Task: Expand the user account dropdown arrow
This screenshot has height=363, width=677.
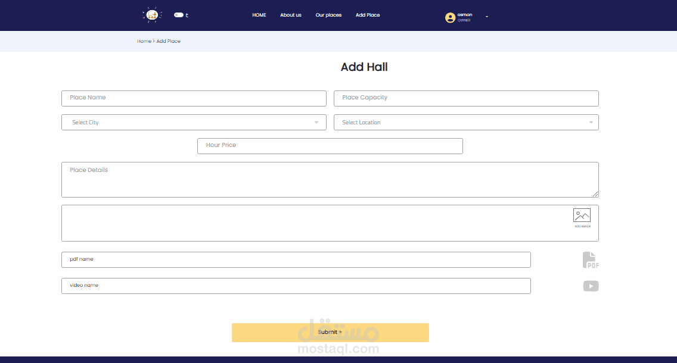Action: pyautogui.click(x=486, y=17)
